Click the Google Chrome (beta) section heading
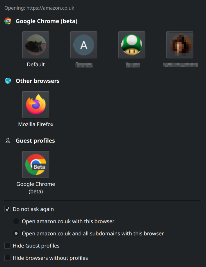The width and height of the screenshot is (206, 267). pos(47,21)
